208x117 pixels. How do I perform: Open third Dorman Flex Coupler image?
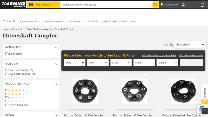click(183, 91)
